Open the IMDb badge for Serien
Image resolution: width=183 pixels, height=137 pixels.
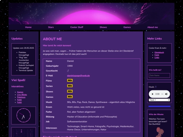pyautogui.click(x=70, y=86)
